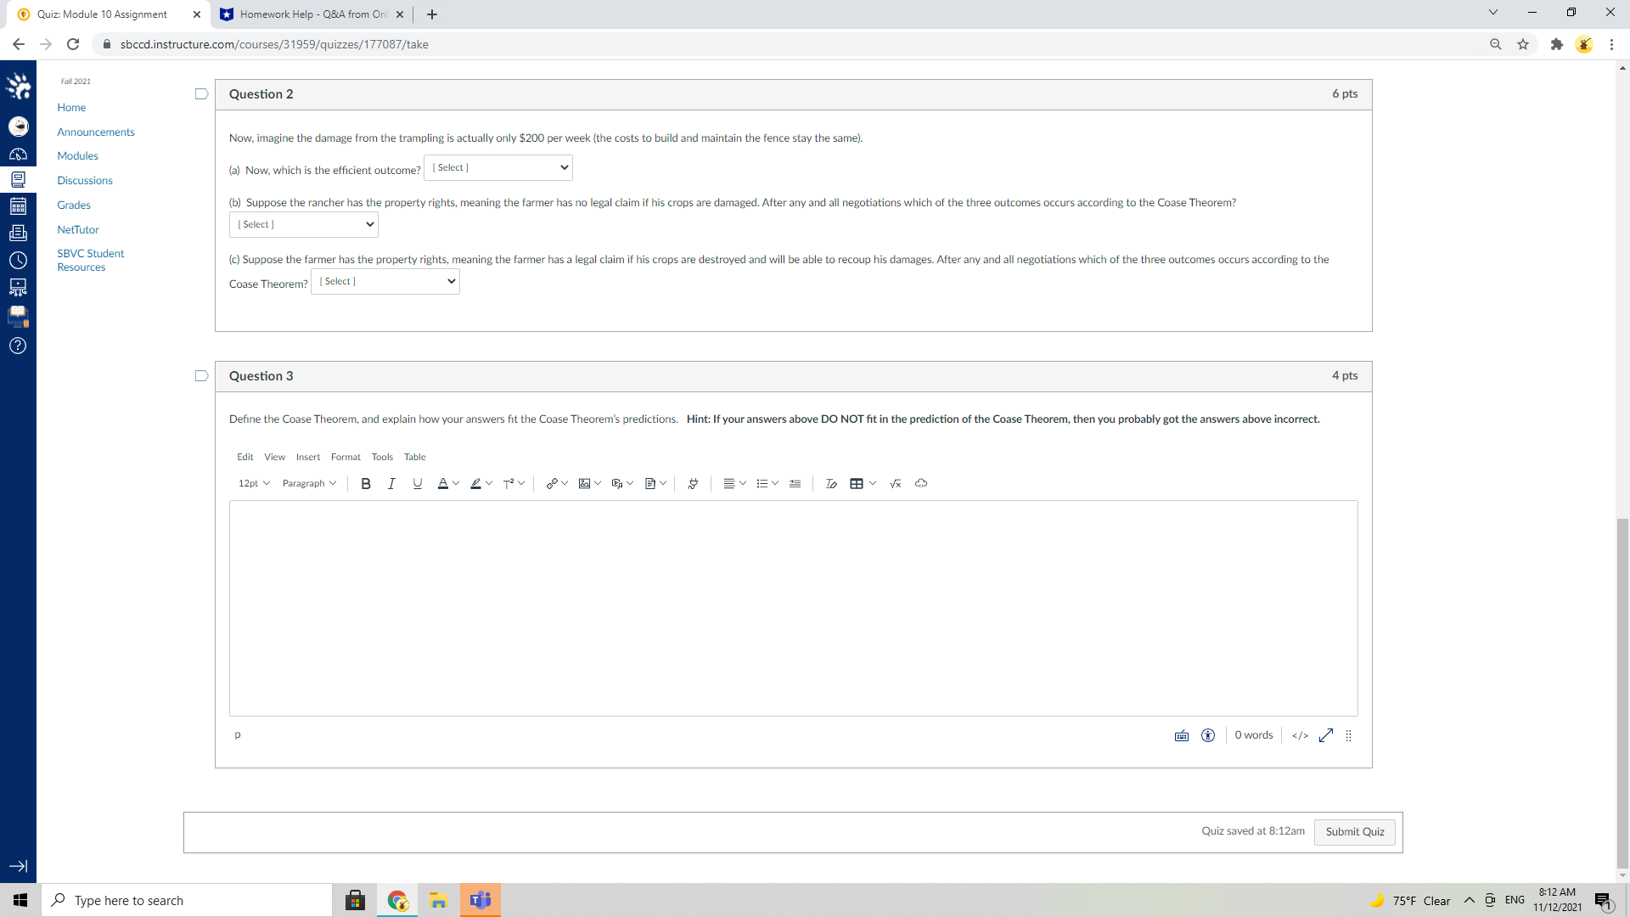
Task: Open part (b) rancher rights dropdown
Action: pyautogui.click(x=304, y=224)
